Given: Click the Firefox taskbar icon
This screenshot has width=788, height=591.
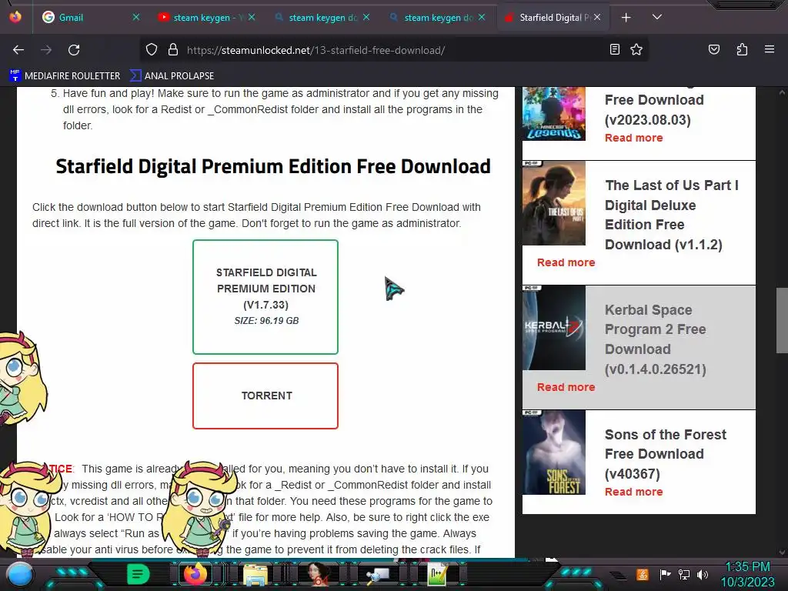Looking at the screenshot, I should [x=195, y=574].
